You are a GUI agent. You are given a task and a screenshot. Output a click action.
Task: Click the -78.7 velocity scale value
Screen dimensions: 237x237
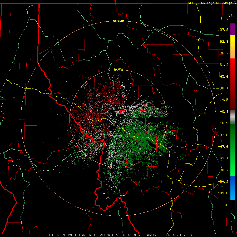[223, 170]
